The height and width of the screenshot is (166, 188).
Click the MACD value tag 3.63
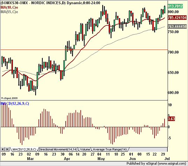171,119
